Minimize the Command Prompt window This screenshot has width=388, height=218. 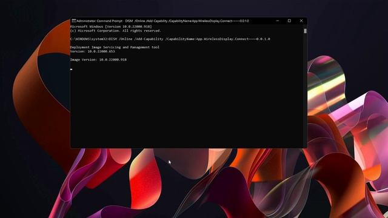[278, 21]
